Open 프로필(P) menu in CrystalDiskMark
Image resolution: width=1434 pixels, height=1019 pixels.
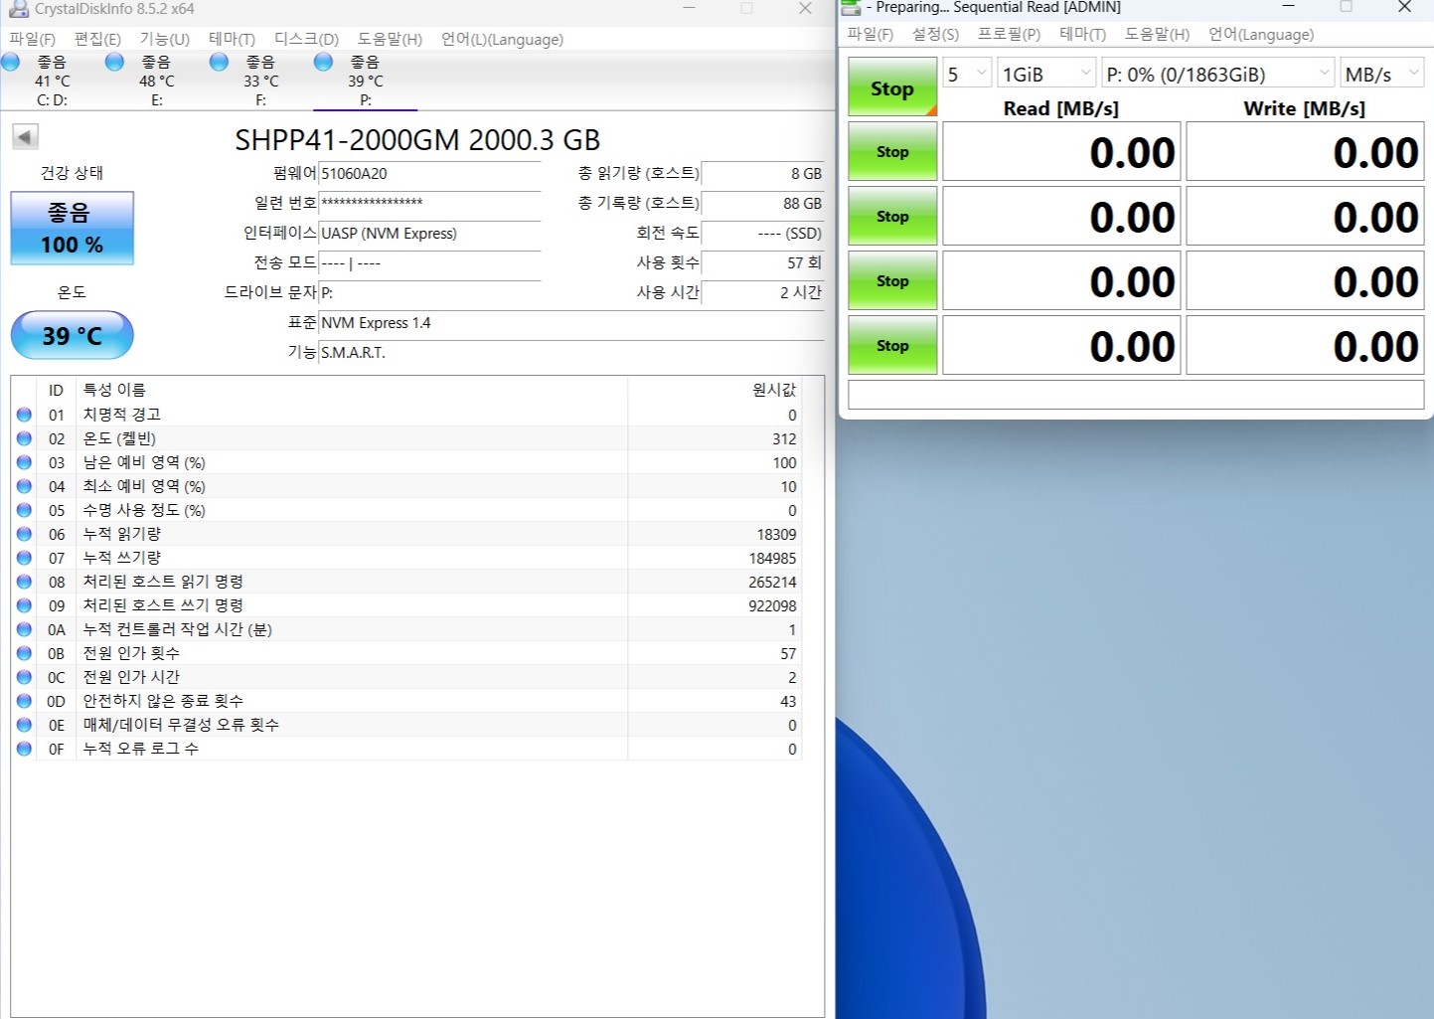pos(1009,34)
